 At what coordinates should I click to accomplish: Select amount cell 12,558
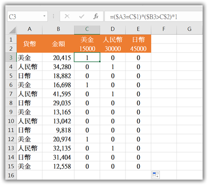click(58, 166)
